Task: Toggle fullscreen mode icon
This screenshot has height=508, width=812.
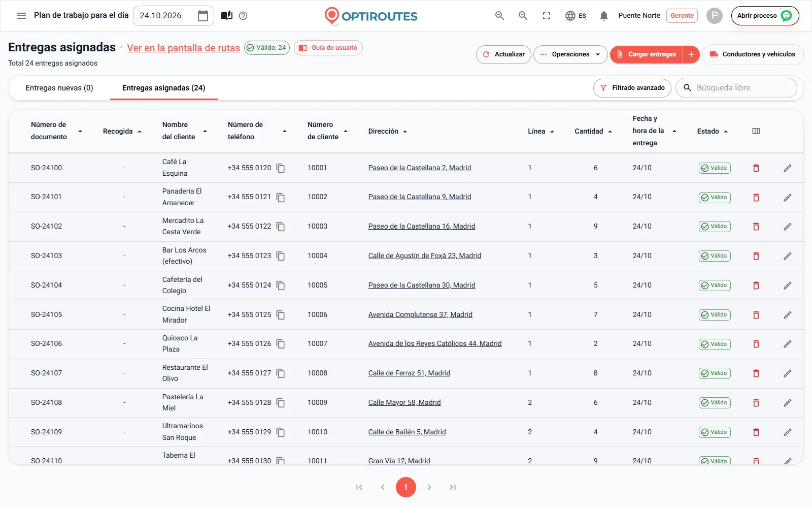Action: click(x=547, y=16)
